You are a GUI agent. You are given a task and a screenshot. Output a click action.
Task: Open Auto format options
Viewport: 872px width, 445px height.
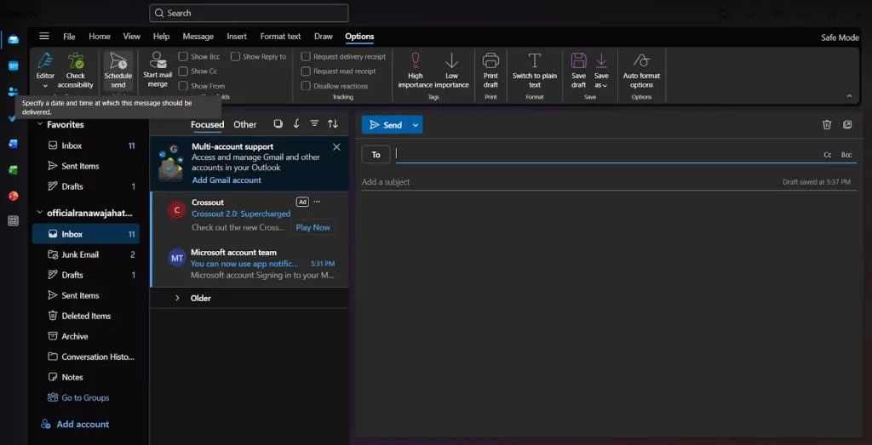[x=641, y=71]
